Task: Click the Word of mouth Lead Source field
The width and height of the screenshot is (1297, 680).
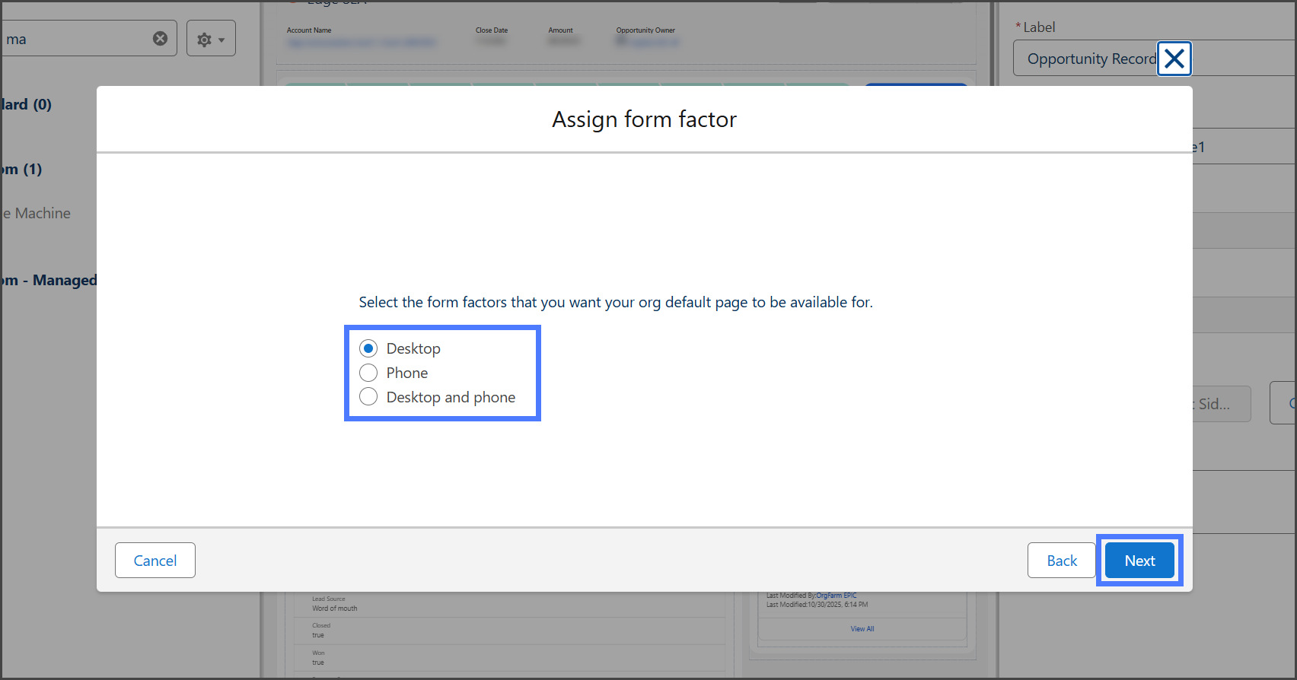Action: pyautogui.click(x=335, y=609)
